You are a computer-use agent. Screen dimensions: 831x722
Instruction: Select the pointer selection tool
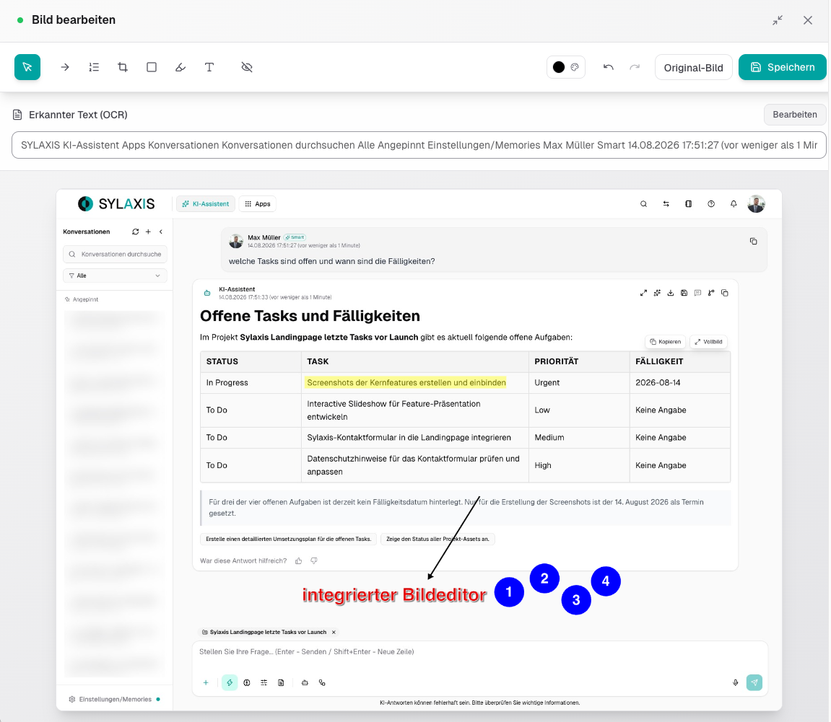27,67
